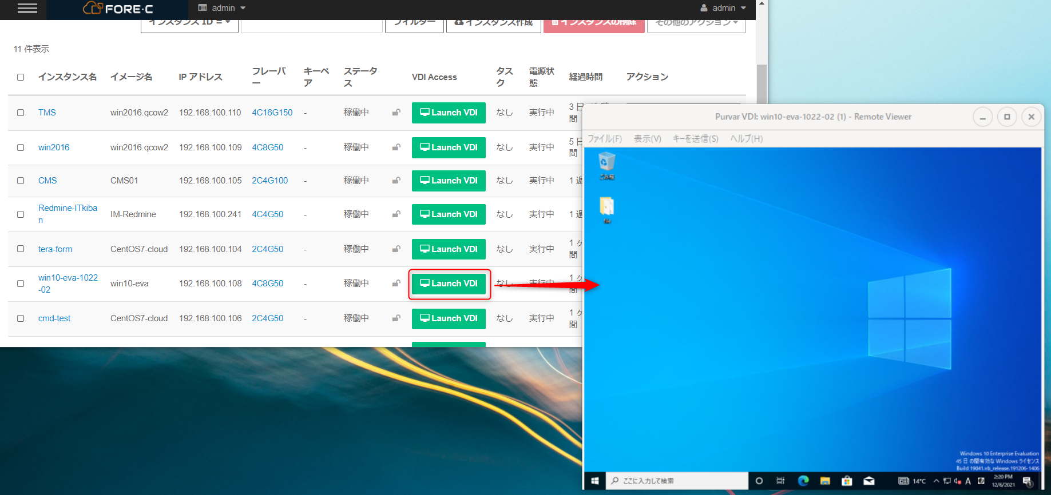Screen dimensions: 1051x495
Task: Open the Windows Start menu in Remote Viewer
Action: (594, 481)
